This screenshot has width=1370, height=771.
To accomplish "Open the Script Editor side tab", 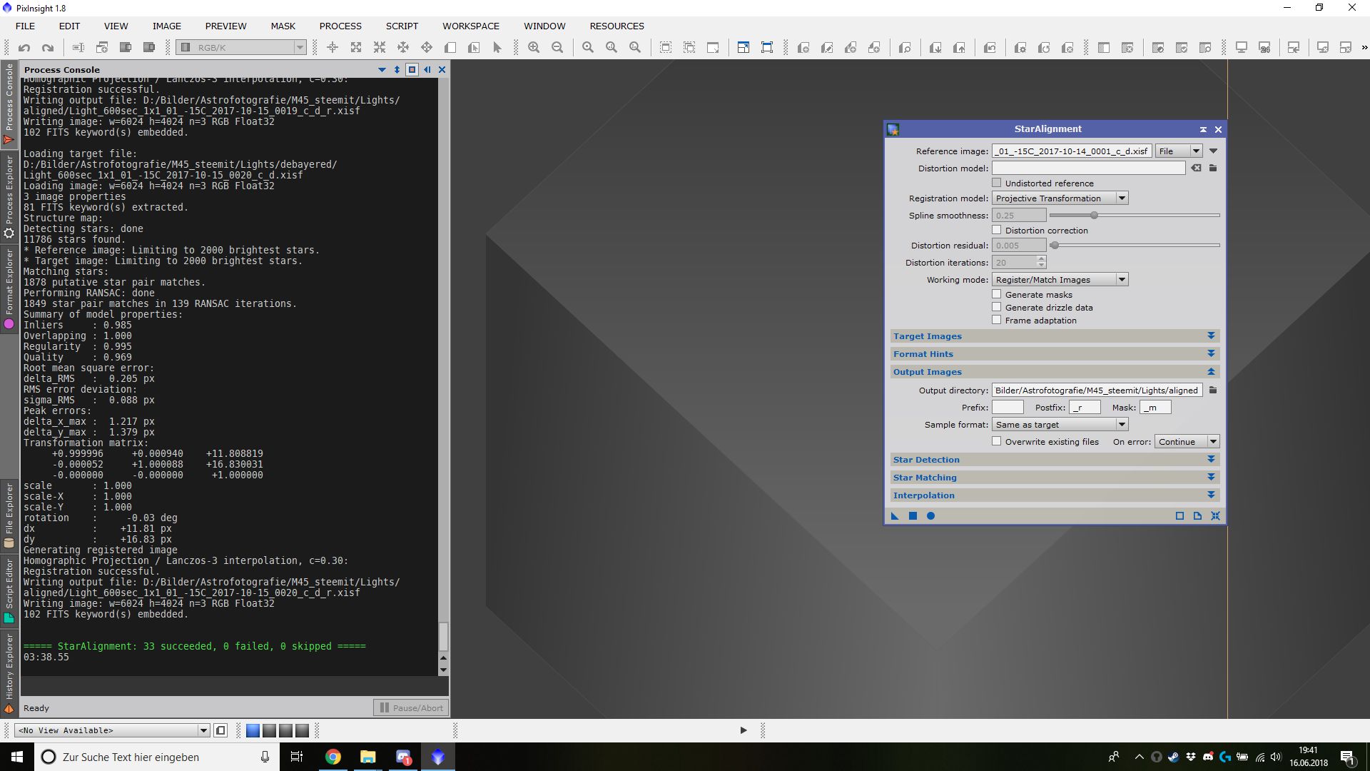I will click(9, 590).
